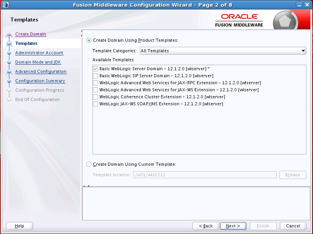Go back with the Back button
The height and width of the screenshot is (234, 313).
tap(206, 226)
